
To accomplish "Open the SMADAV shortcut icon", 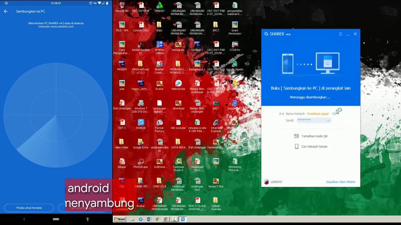I will [x=159, y=7].
